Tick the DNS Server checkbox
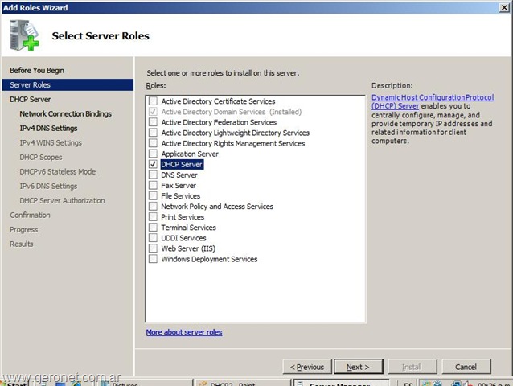513x386 pixels. click(153, 175)
